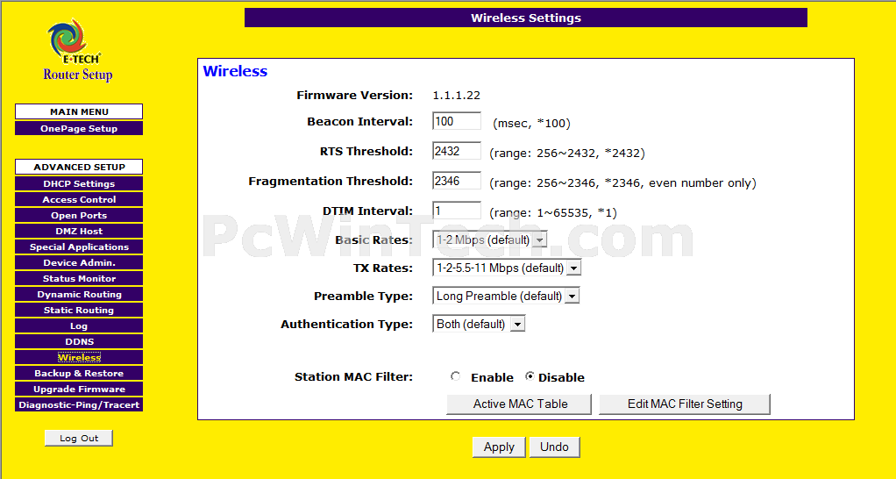
Task: Click the MAIN MENU header
Action: click(79, 111)
